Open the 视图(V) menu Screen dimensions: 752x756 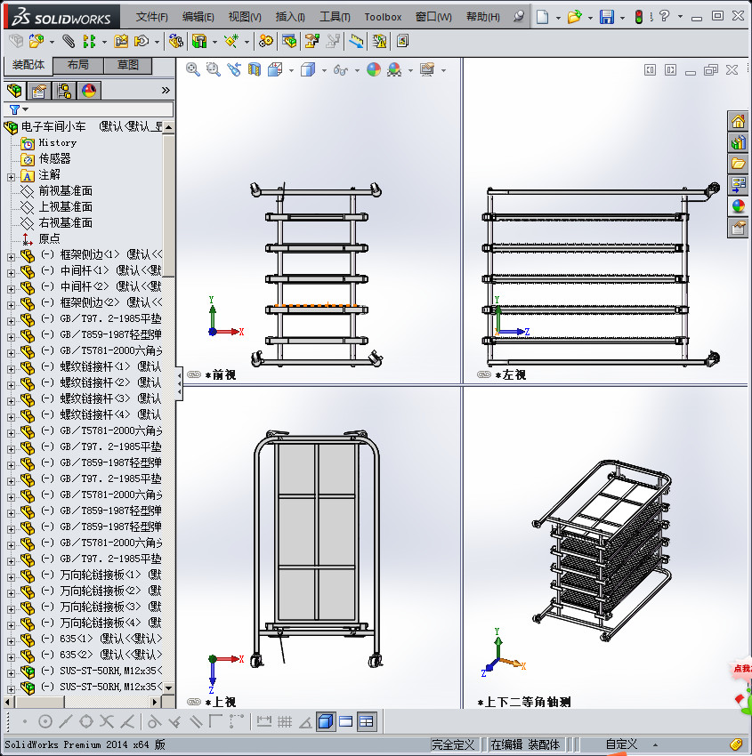(245, 17)
